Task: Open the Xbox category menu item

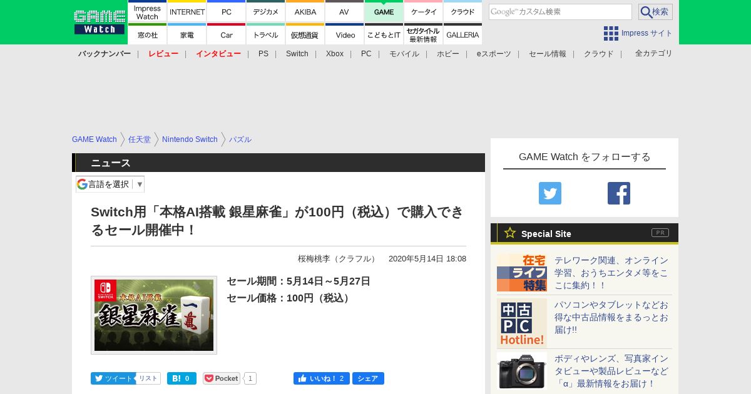Action: (x=335, y=54)
